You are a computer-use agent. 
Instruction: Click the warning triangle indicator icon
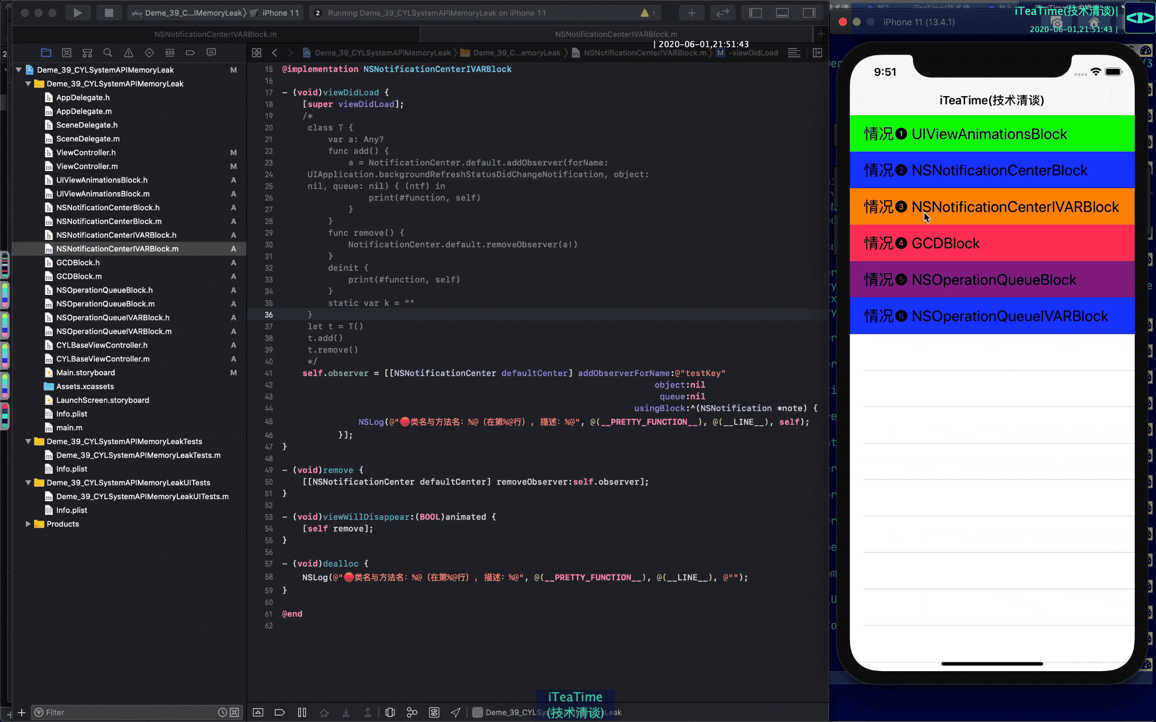[645, 12]
